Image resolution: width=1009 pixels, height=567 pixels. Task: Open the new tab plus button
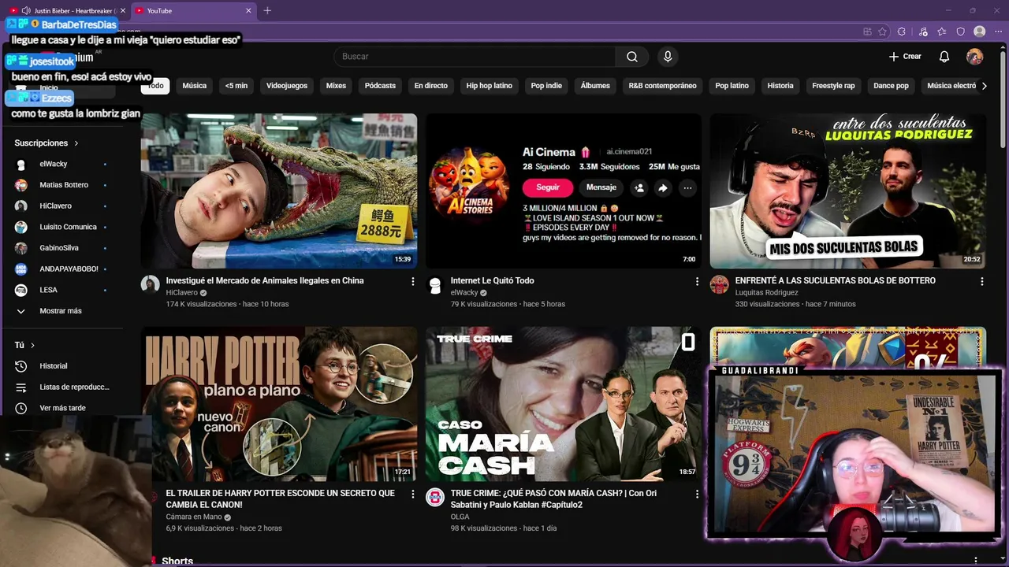pyautogui.click(x=267, y=10)
